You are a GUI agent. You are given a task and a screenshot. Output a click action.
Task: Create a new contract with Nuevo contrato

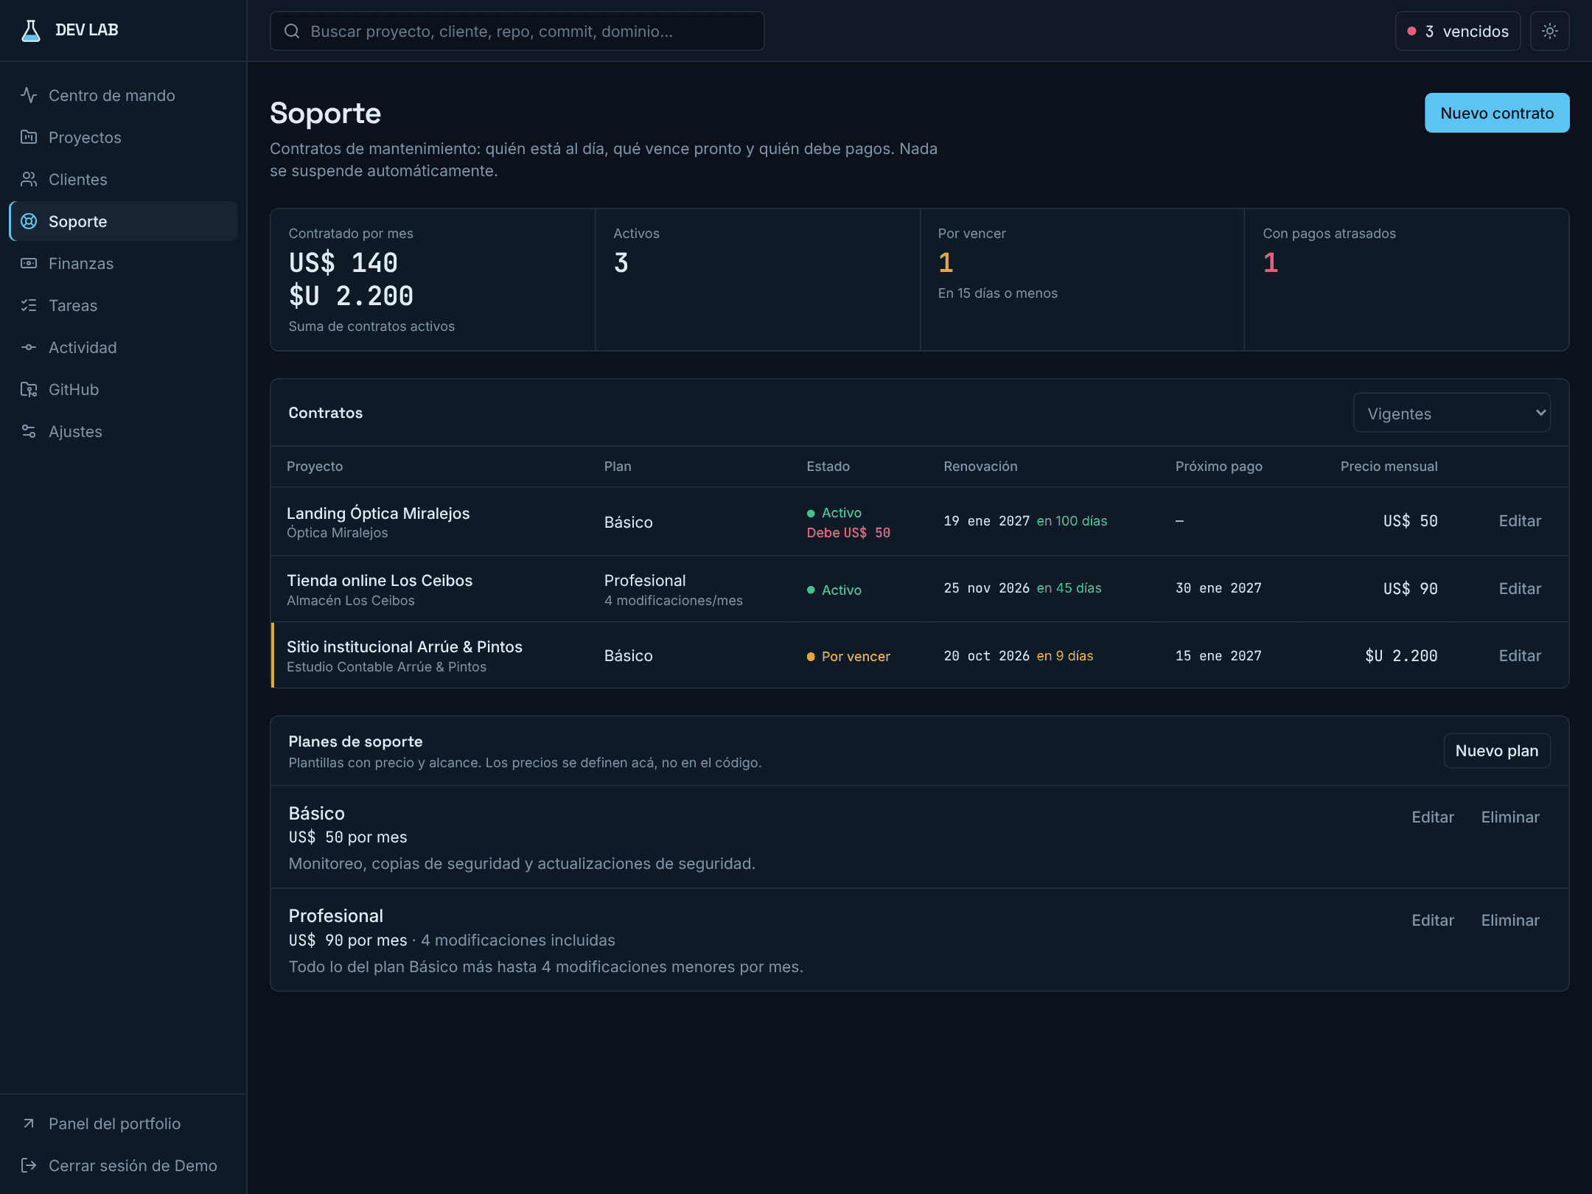tap(1496, 113)
